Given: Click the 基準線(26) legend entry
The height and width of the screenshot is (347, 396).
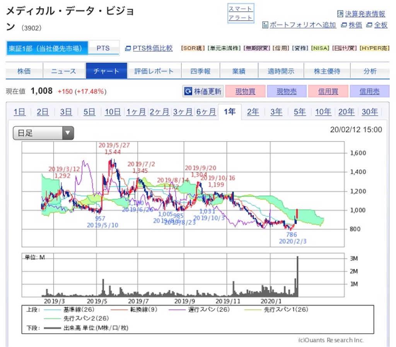Looking at the screenshot, I should 69,310.
